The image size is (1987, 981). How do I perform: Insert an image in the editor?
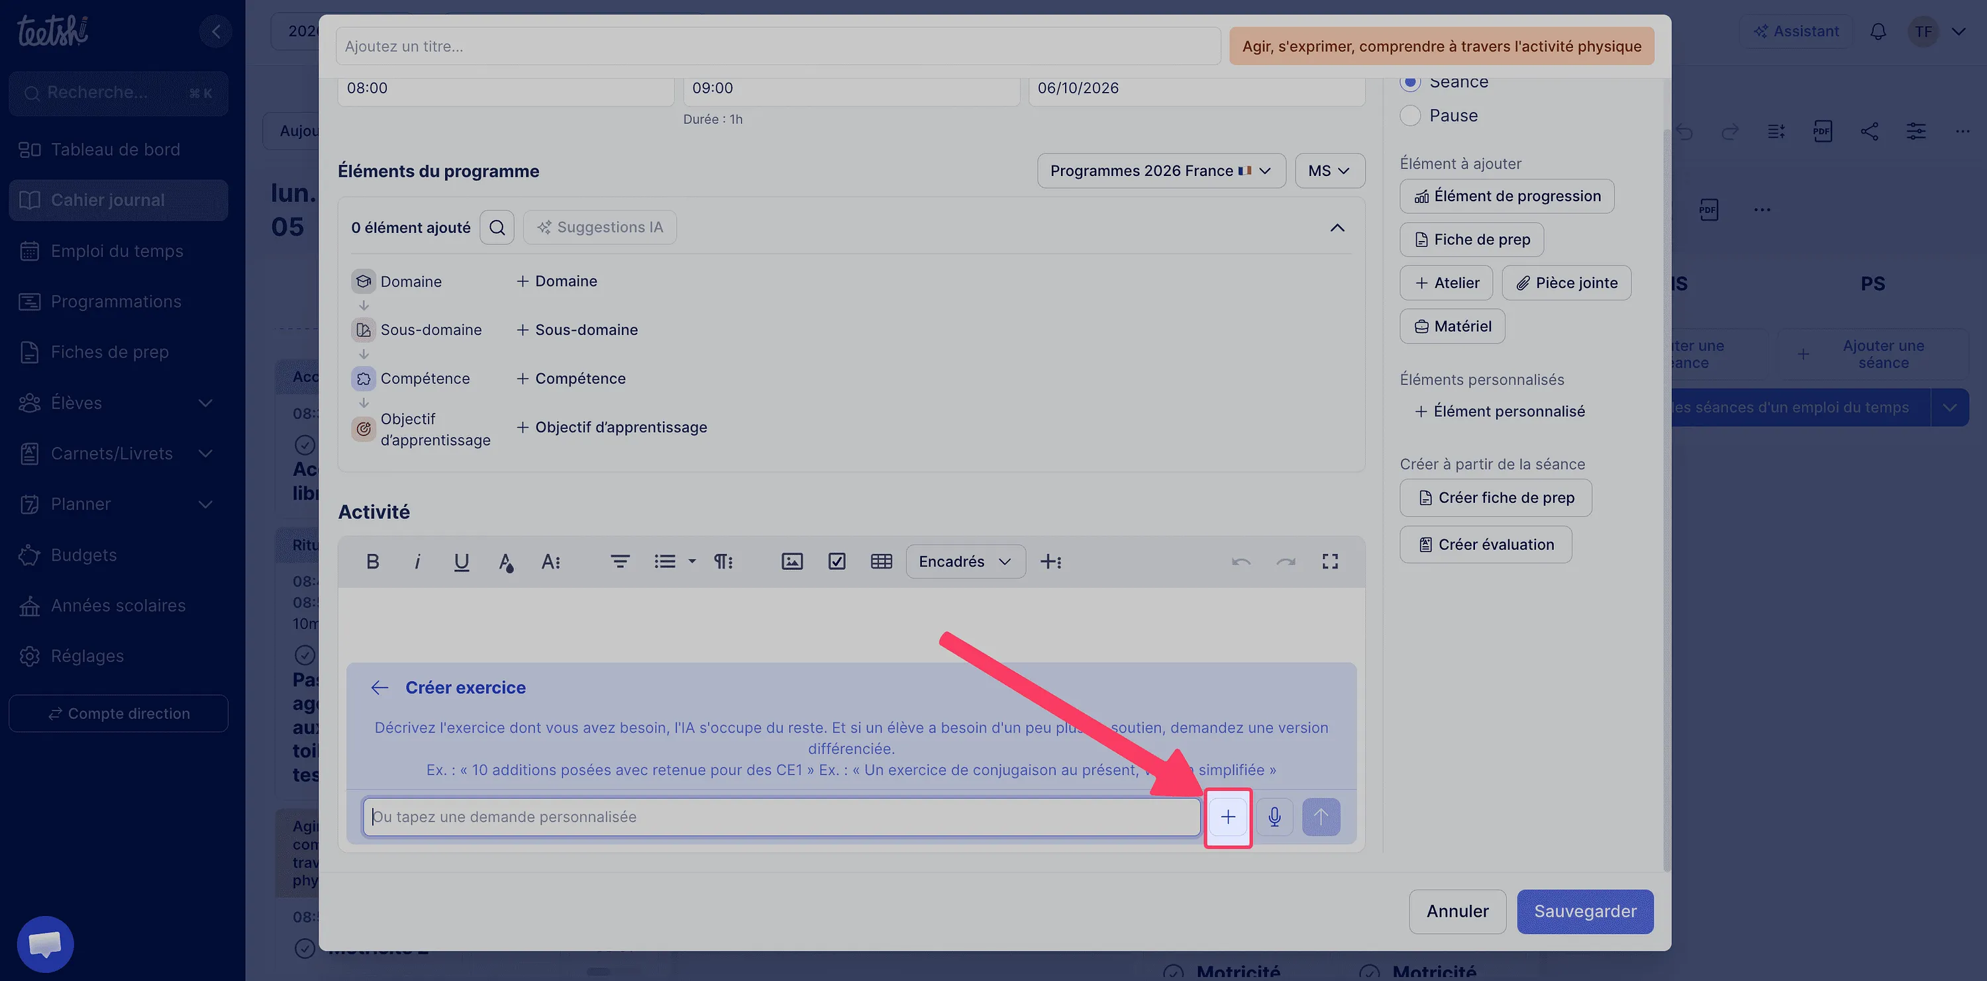click(792, 561)
